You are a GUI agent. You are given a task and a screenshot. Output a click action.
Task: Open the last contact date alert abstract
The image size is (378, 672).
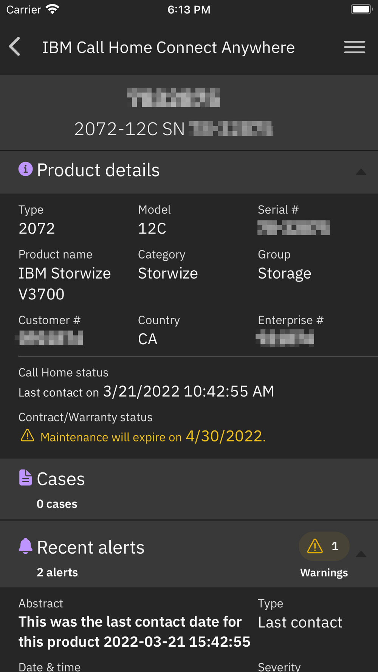135,632
